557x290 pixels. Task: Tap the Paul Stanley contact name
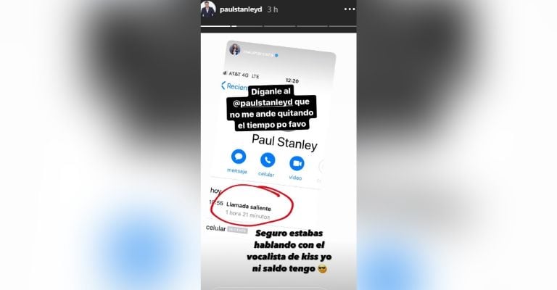(x=284, y=142)
